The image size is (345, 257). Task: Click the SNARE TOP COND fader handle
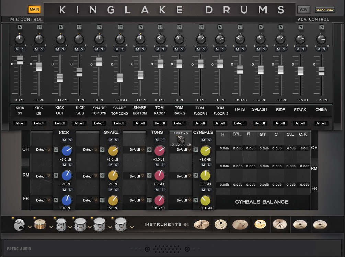pos(120,77)
